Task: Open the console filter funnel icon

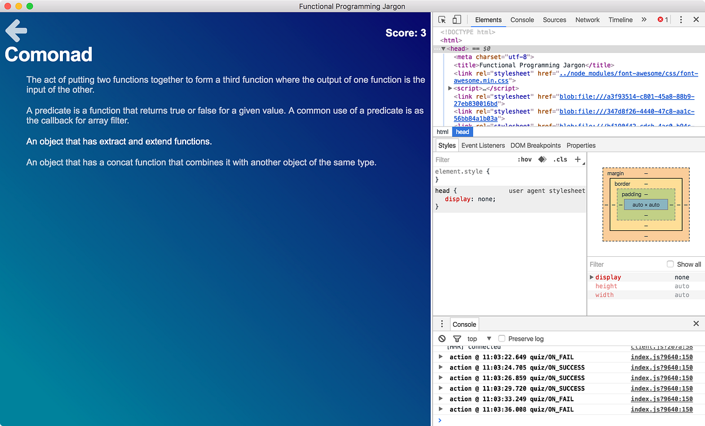Action: pyautogui.click(x=457, y=338)
